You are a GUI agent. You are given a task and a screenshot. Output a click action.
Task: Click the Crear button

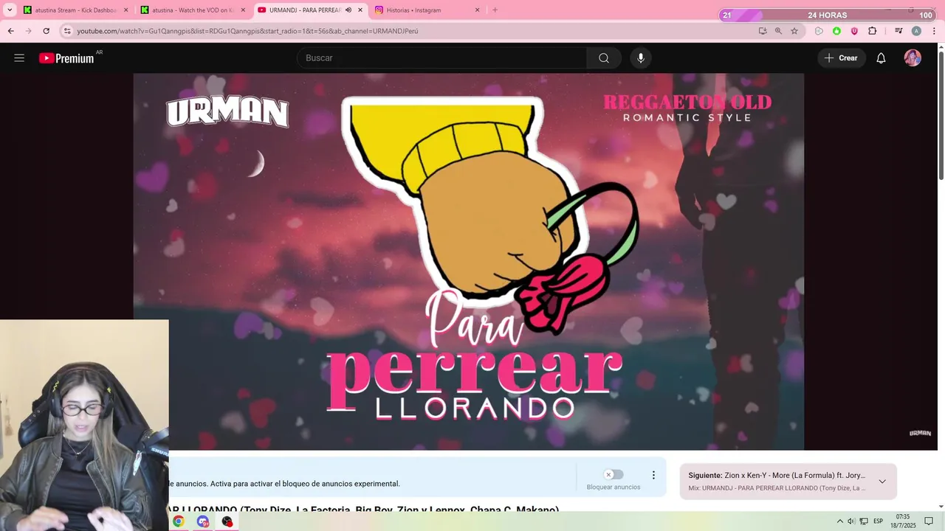coord(842,58)
